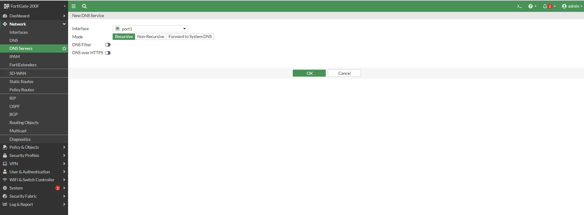Click the Policy & Objects icon
The height and width of the screenshot is (215, 584).
tap(5, 147)
